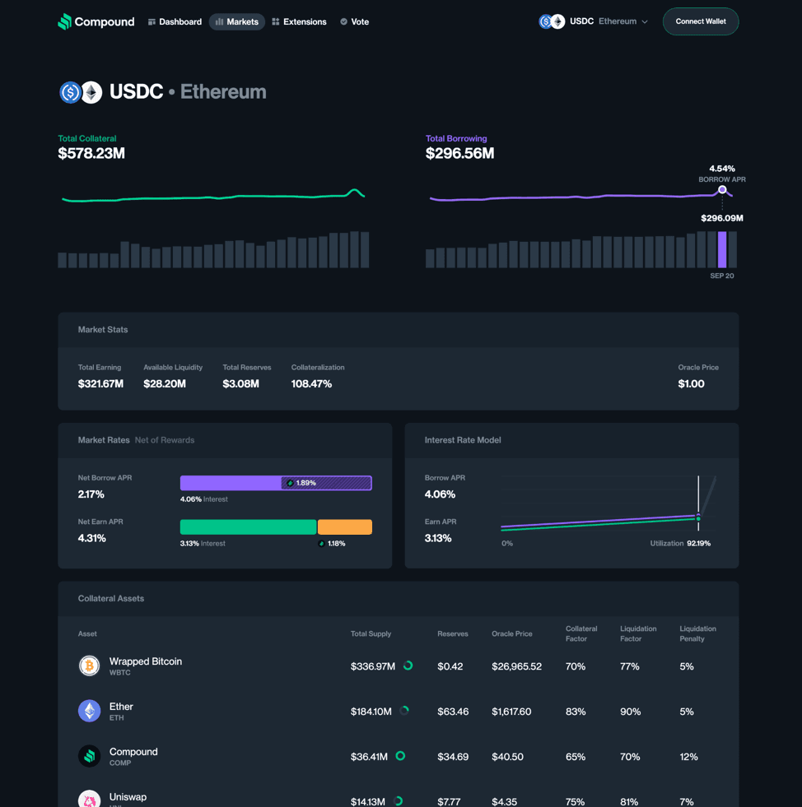The height and width of the screenshot is (807, 802).
Task: Click the Uniswap asset icon
Action: pos(89,799)
